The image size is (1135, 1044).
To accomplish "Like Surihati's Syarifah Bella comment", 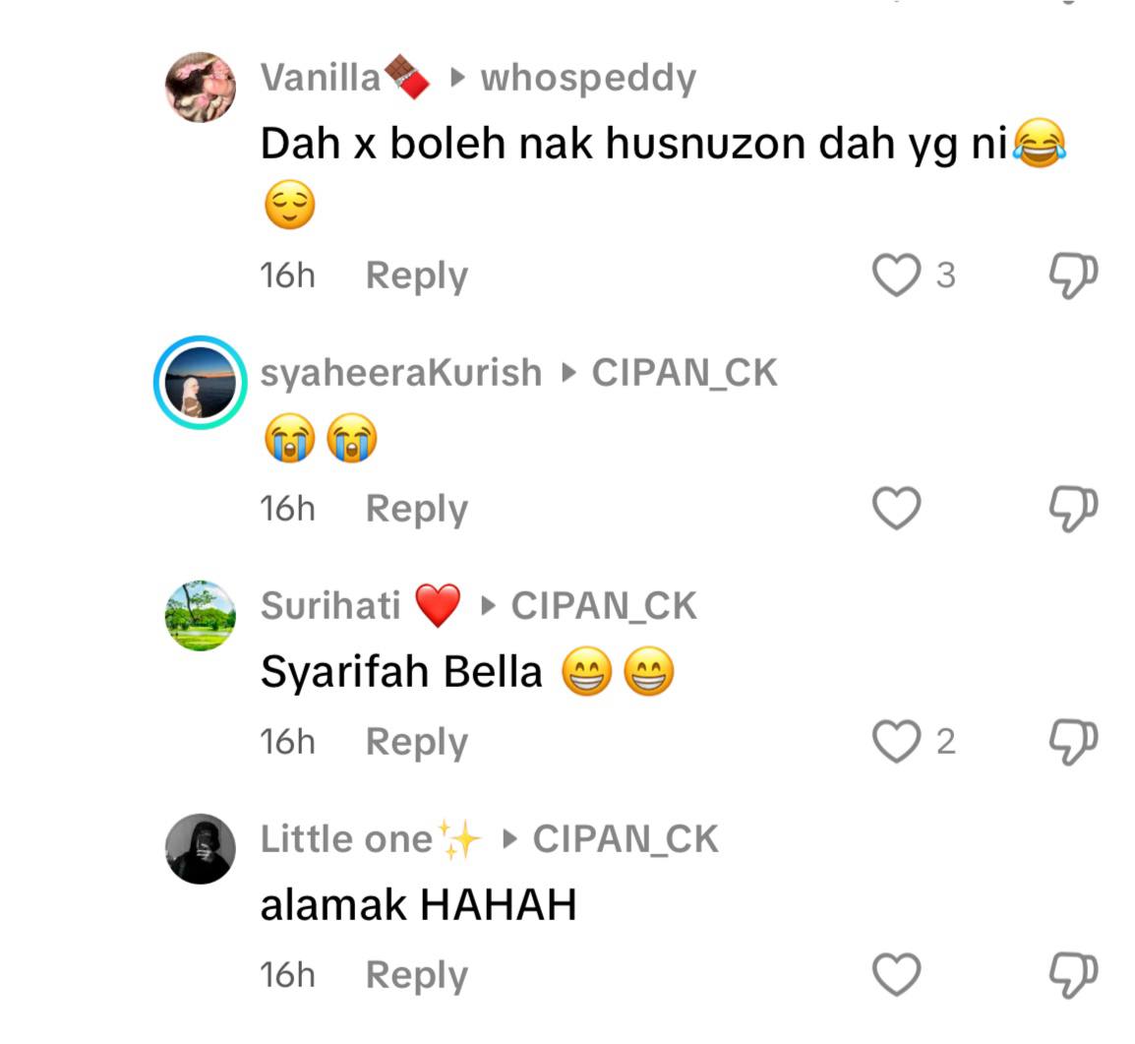I will click(896, 741).
